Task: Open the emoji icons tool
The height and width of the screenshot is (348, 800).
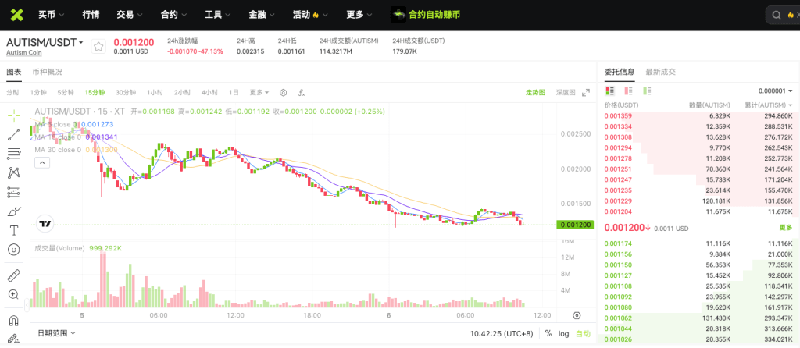Action: (x=14, y=250)
